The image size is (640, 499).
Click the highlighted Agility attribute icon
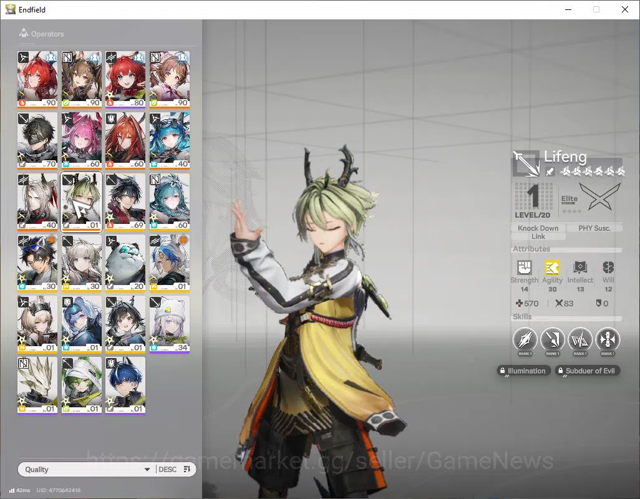(552, 268)
